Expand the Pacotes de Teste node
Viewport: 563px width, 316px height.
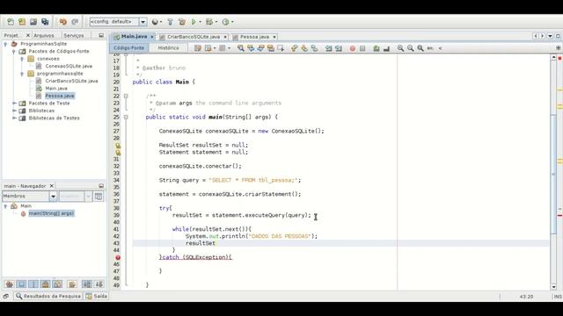click(x=14, y=104)
